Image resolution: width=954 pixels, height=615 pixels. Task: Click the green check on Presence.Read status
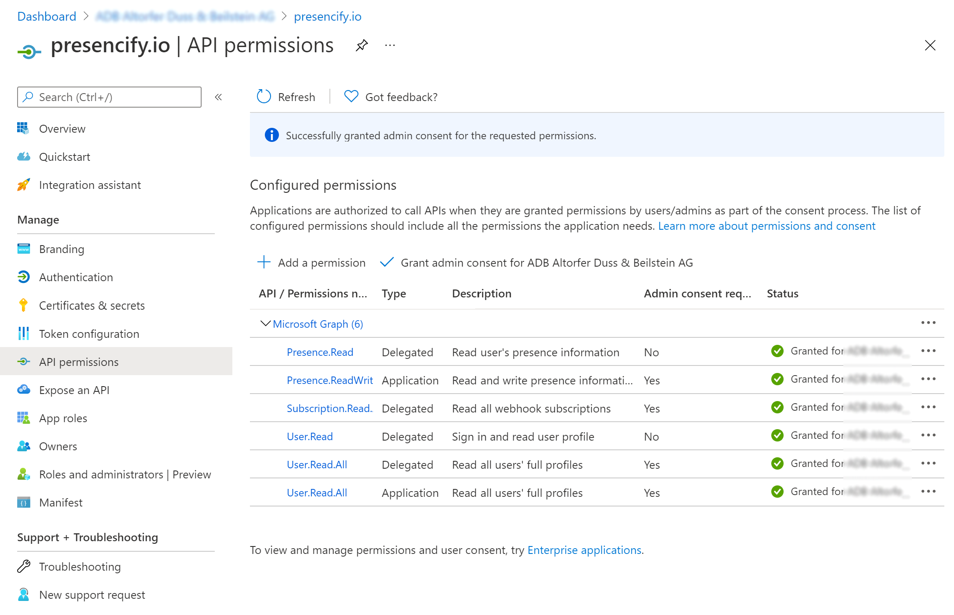[777, 351]
